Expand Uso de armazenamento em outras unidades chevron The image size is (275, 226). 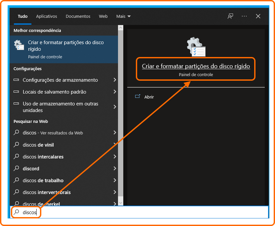pyautogui.click(x=115, y=107)
